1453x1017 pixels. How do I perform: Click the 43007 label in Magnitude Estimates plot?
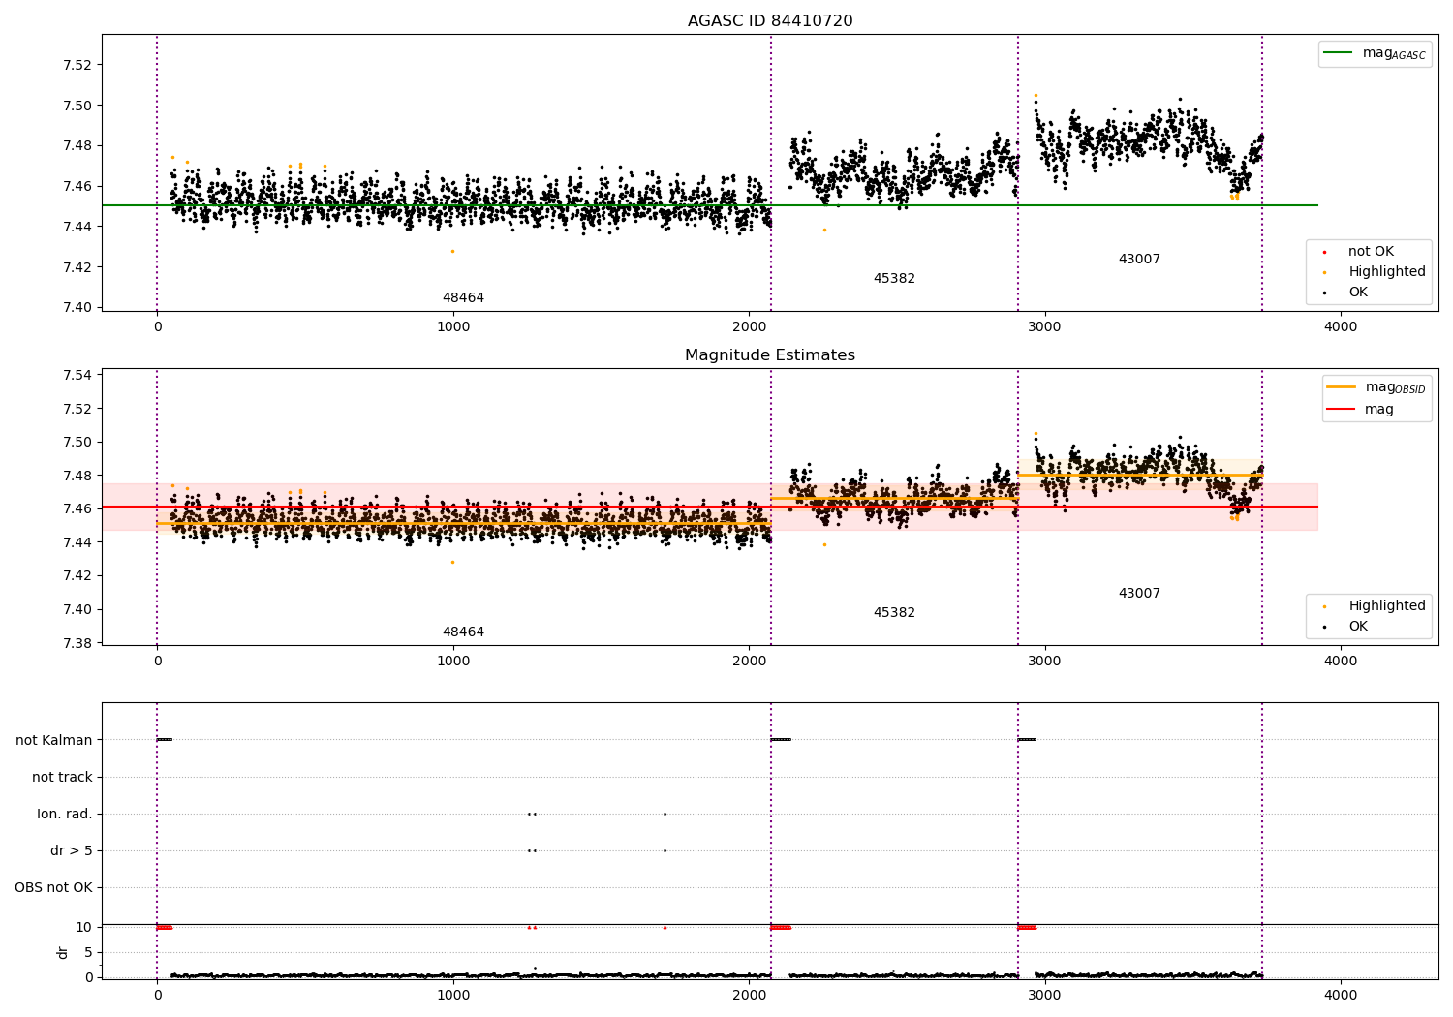tap(1139, 594)
